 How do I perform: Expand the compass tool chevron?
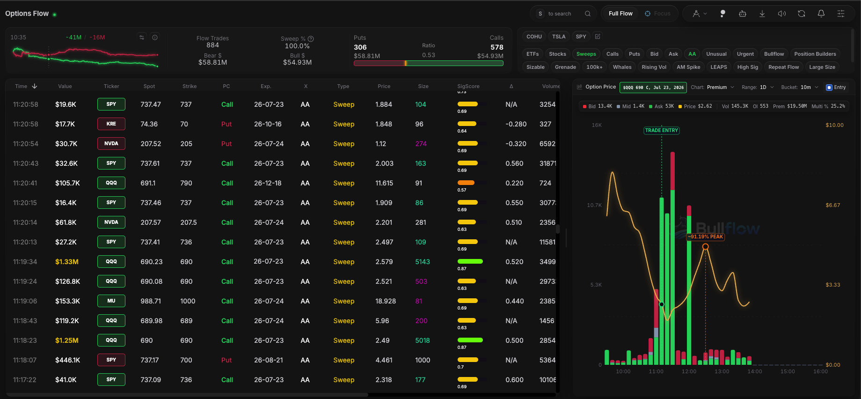click(x=705, y=14)
